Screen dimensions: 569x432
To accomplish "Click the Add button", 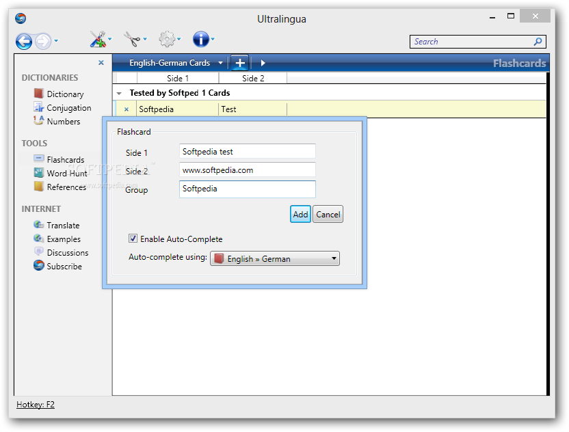I will pos(300,215).
